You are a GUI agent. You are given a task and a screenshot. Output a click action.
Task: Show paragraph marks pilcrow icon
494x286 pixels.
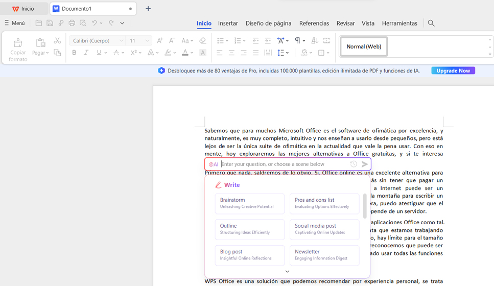click(297, 40)
